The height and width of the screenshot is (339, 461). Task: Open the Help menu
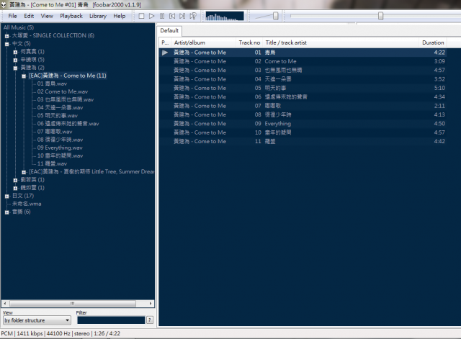tap(120, 16)
